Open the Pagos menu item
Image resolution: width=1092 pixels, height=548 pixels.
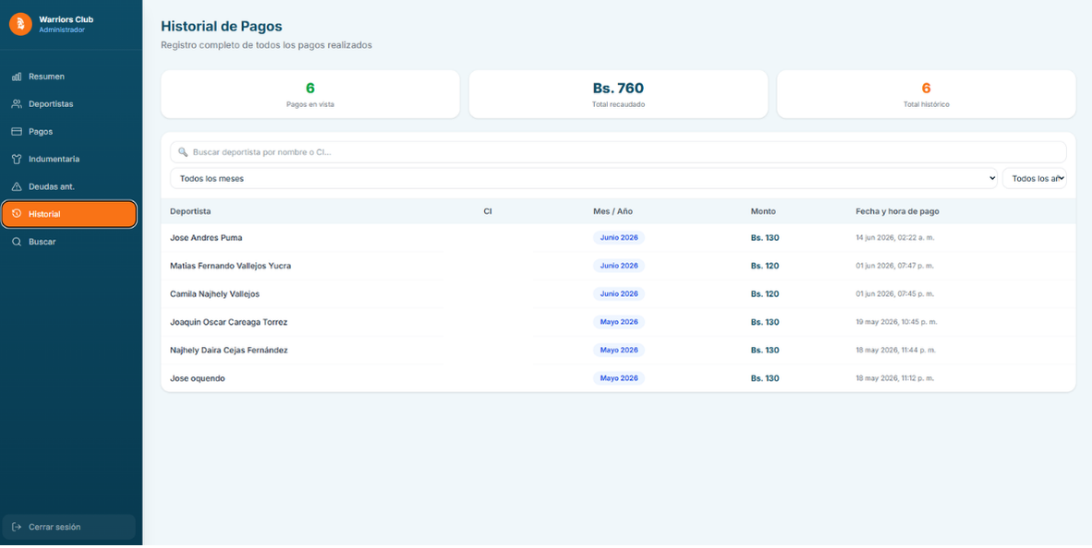point(69,131)
